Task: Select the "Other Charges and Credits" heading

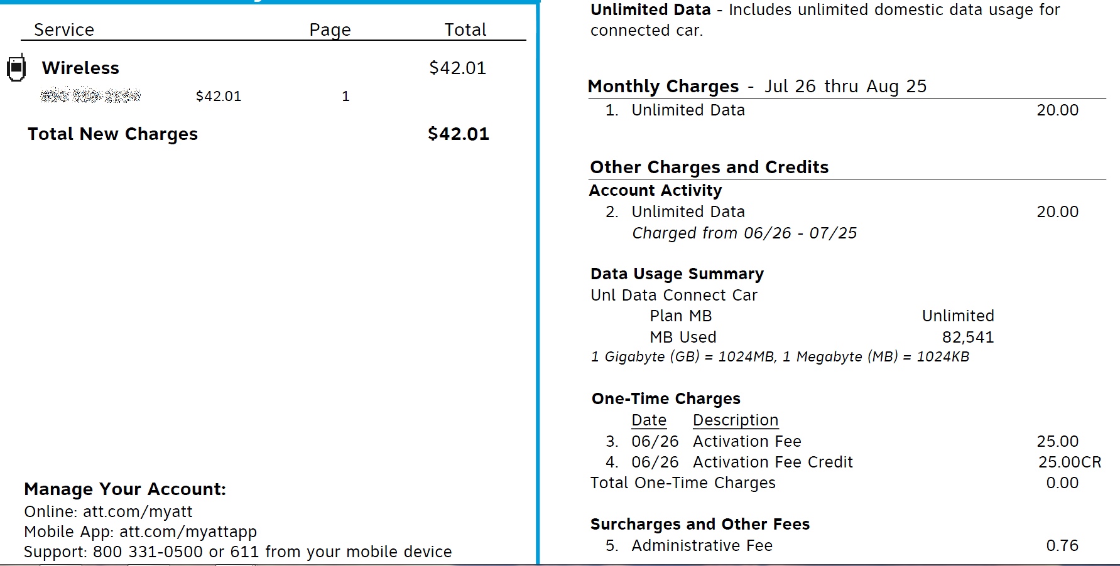Action: (709, 168)
